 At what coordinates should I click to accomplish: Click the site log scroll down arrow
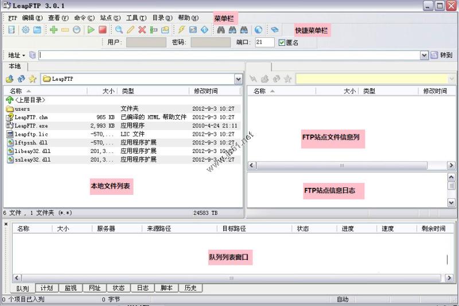coord(452,202)
